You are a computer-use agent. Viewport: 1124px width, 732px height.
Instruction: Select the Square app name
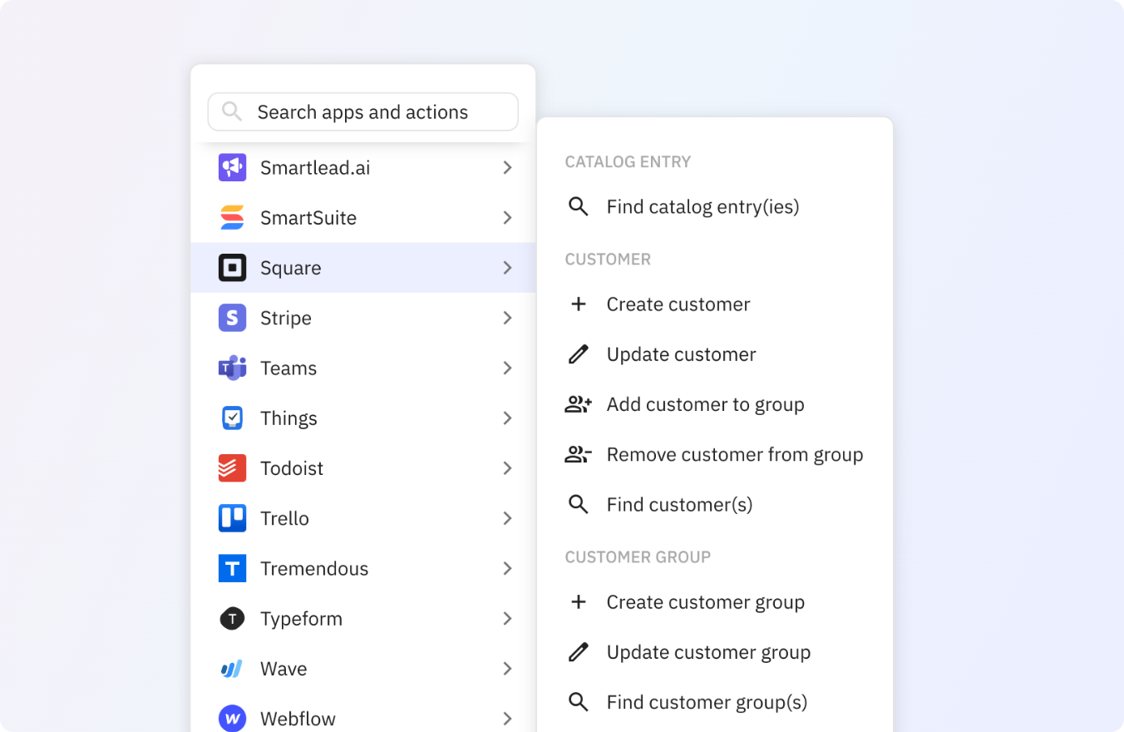tap(290, 268)
